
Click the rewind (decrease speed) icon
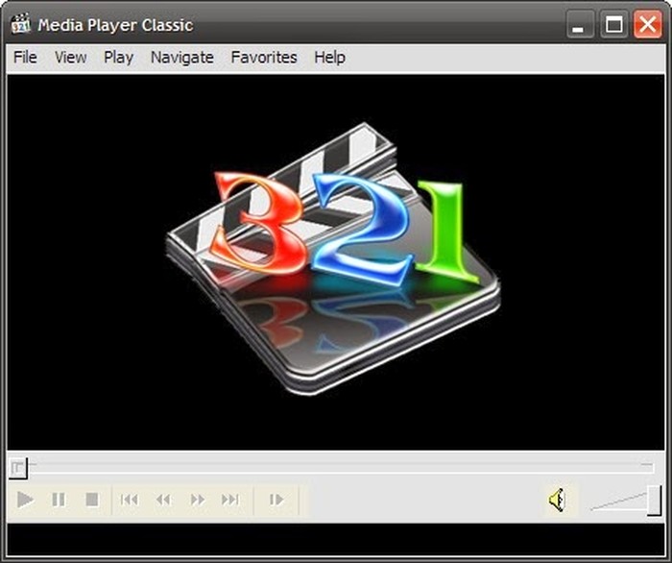pyautogui.click(x=163, y=500)
